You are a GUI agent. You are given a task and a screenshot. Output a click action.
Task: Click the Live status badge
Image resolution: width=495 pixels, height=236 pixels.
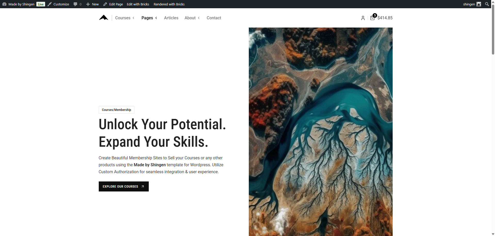[x=41, y=4]
